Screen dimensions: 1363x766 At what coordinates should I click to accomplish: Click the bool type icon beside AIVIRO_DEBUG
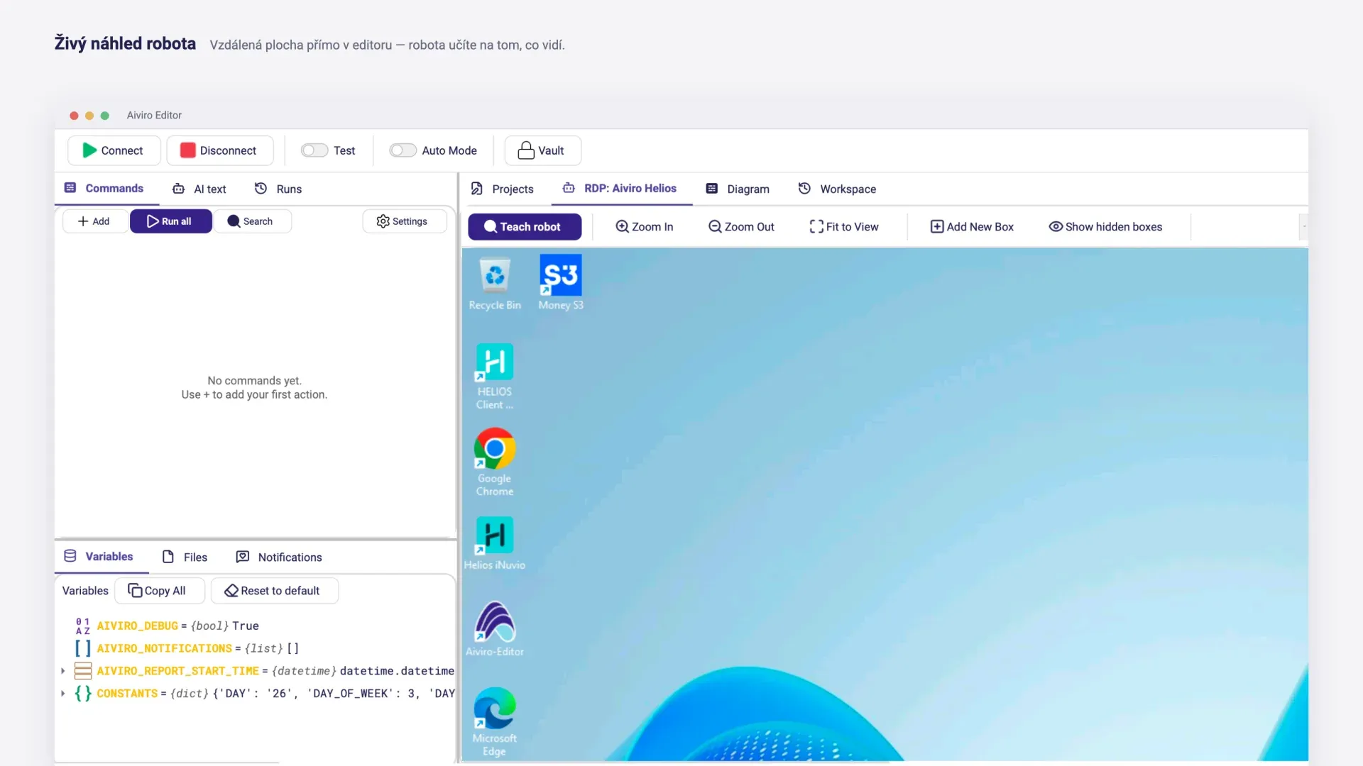pyautogui.click(x=83, y=626)
